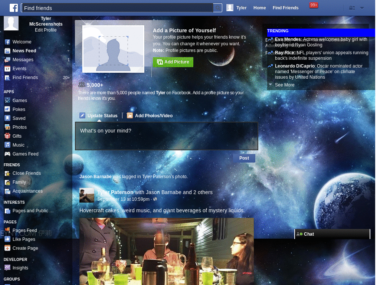380x285 pixels.
Task: Go to Home in the top navigation
Action: coord(259,7)
